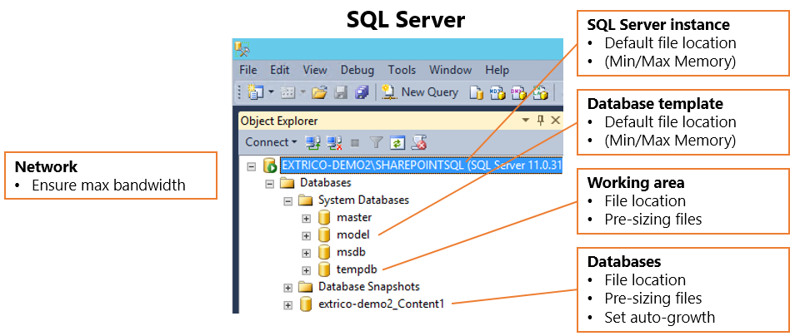Viewport: 795px width, 336px height.
Task: Click the Connect Object Explorer icon
Action: tap(313, 142)
